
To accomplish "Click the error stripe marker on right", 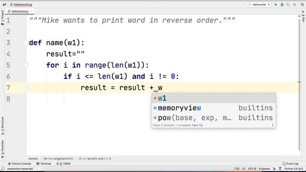I will point(299,82).
